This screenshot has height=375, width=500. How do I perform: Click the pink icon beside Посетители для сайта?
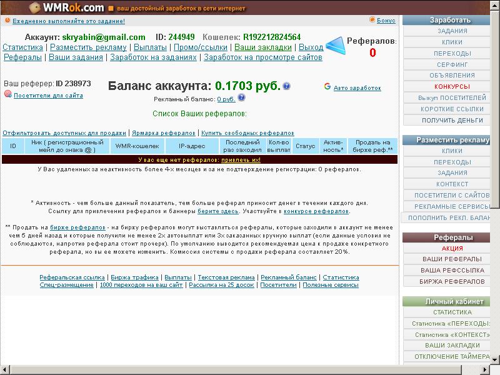tap(8, 94)
